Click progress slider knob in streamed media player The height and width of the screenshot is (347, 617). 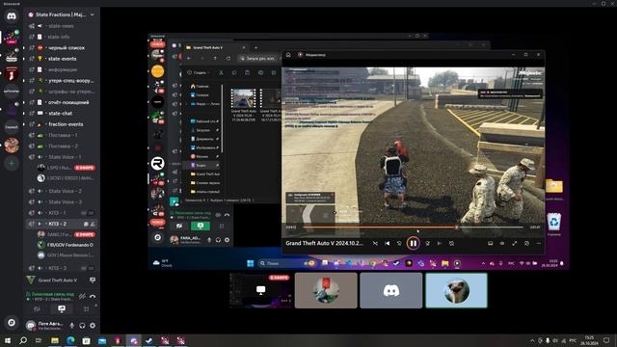456,227
